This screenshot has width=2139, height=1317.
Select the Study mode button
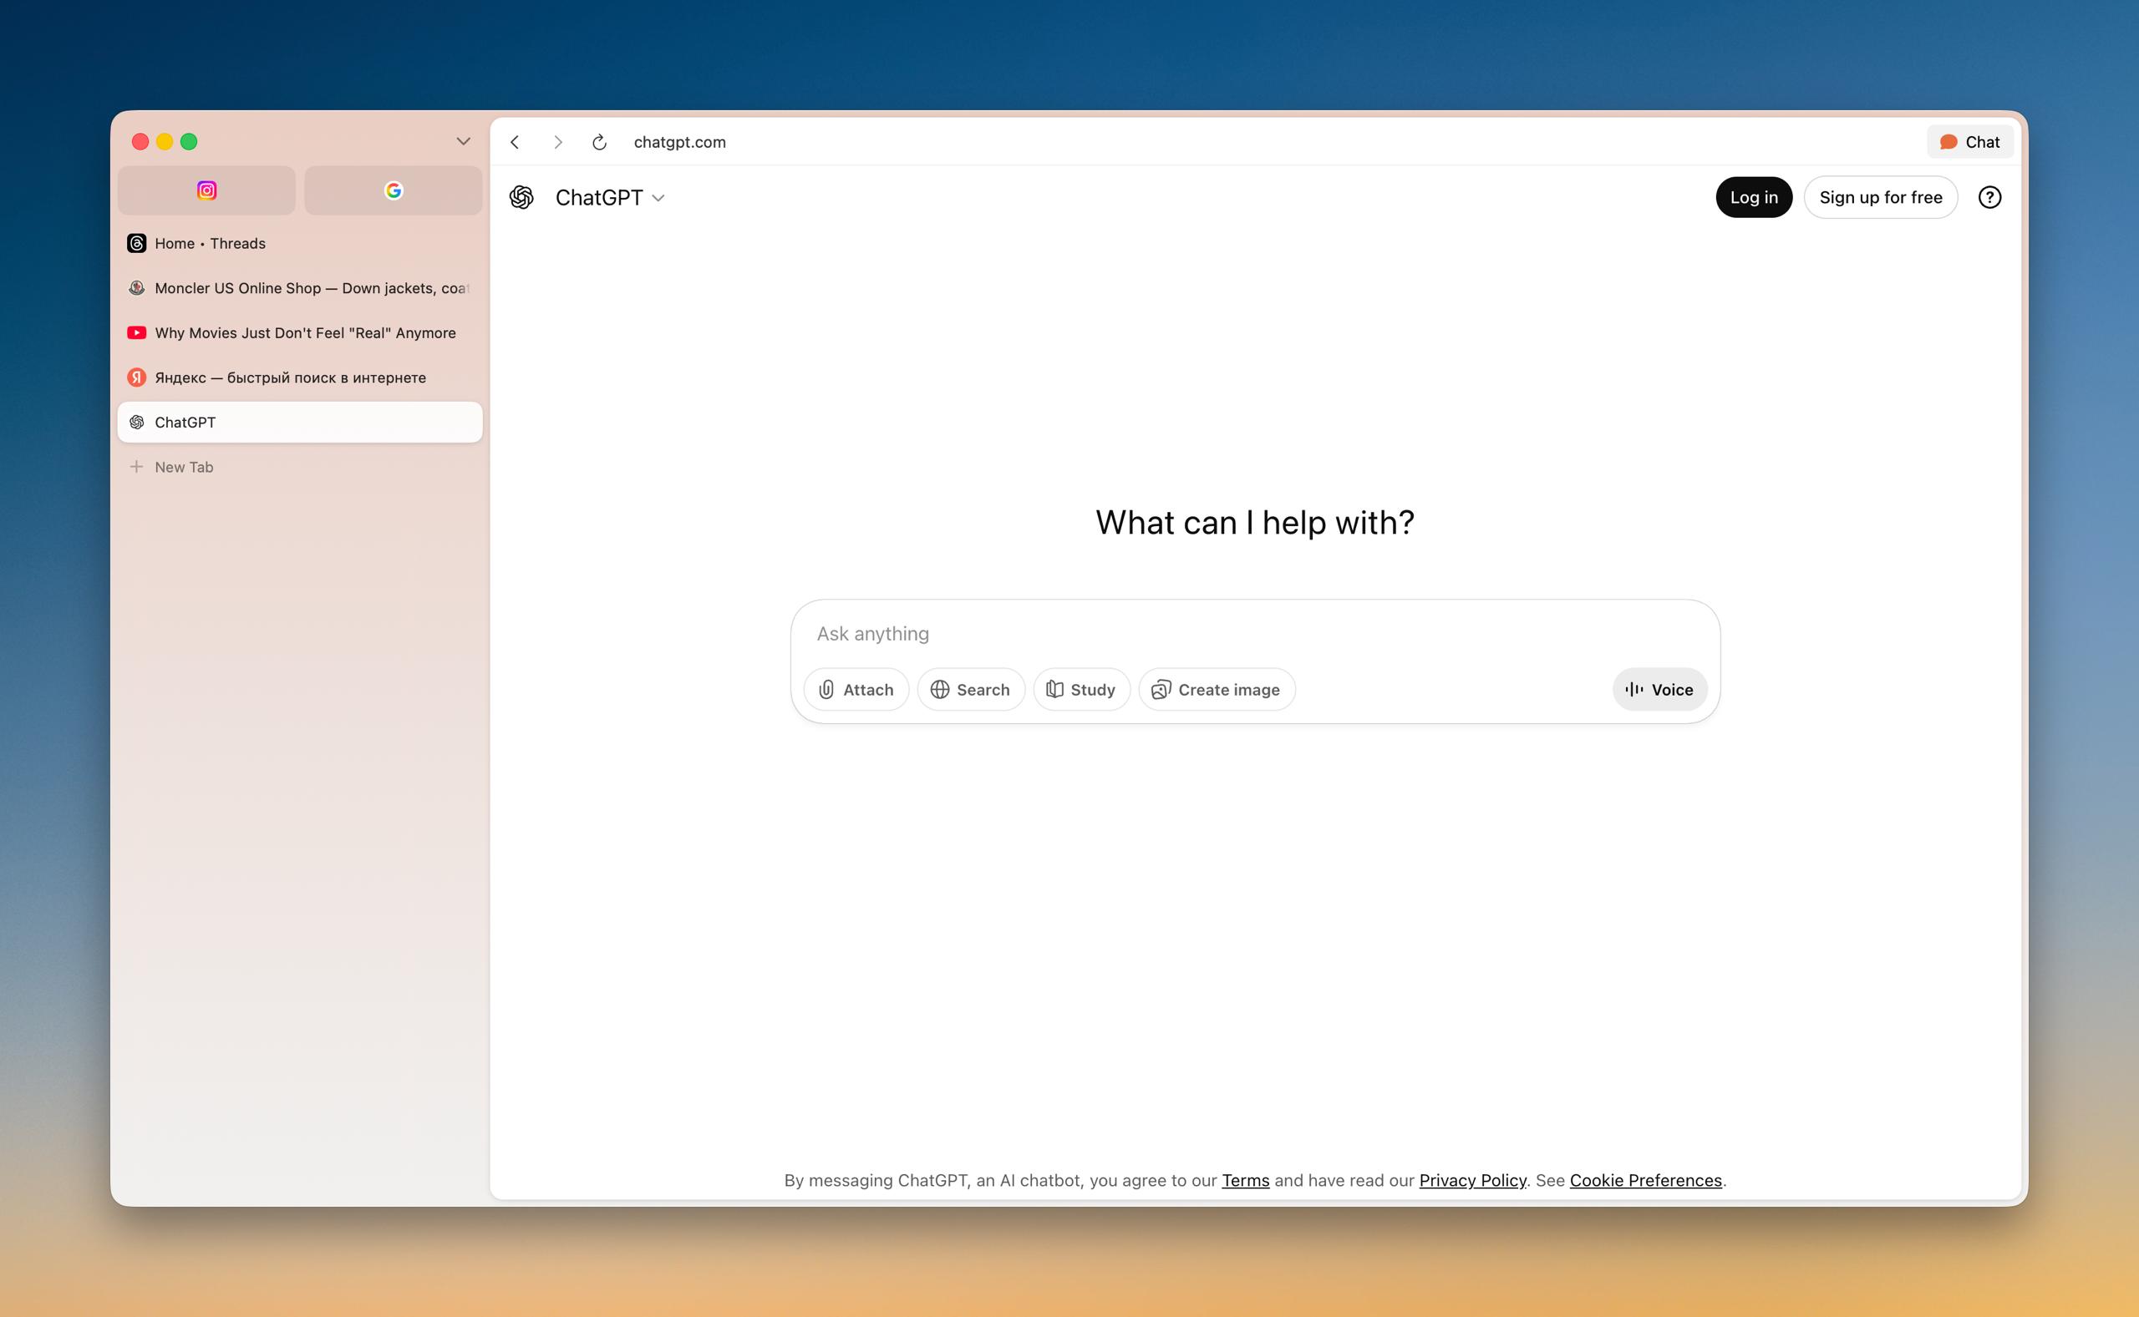[x=1081, y=690]
